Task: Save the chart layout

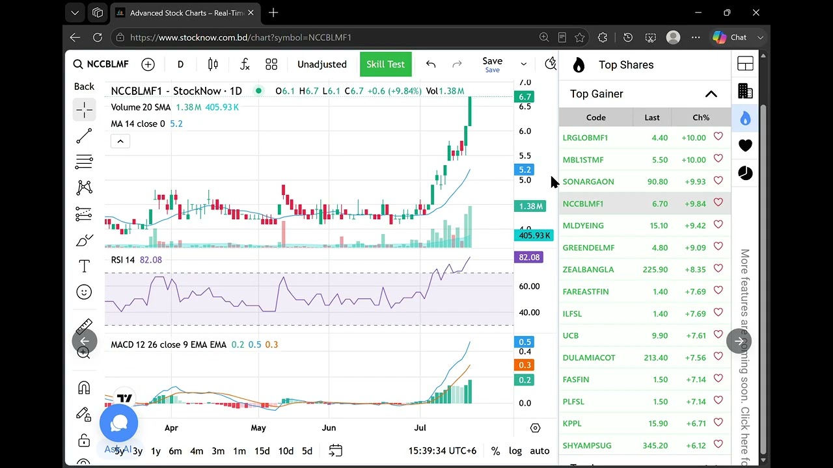Action: 492,64
